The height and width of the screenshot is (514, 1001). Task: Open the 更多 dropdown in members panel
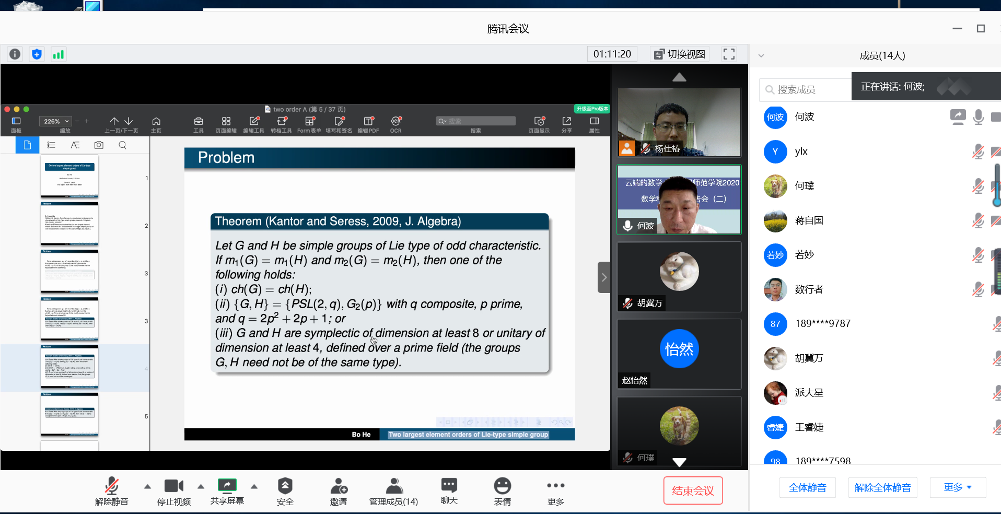957,487
